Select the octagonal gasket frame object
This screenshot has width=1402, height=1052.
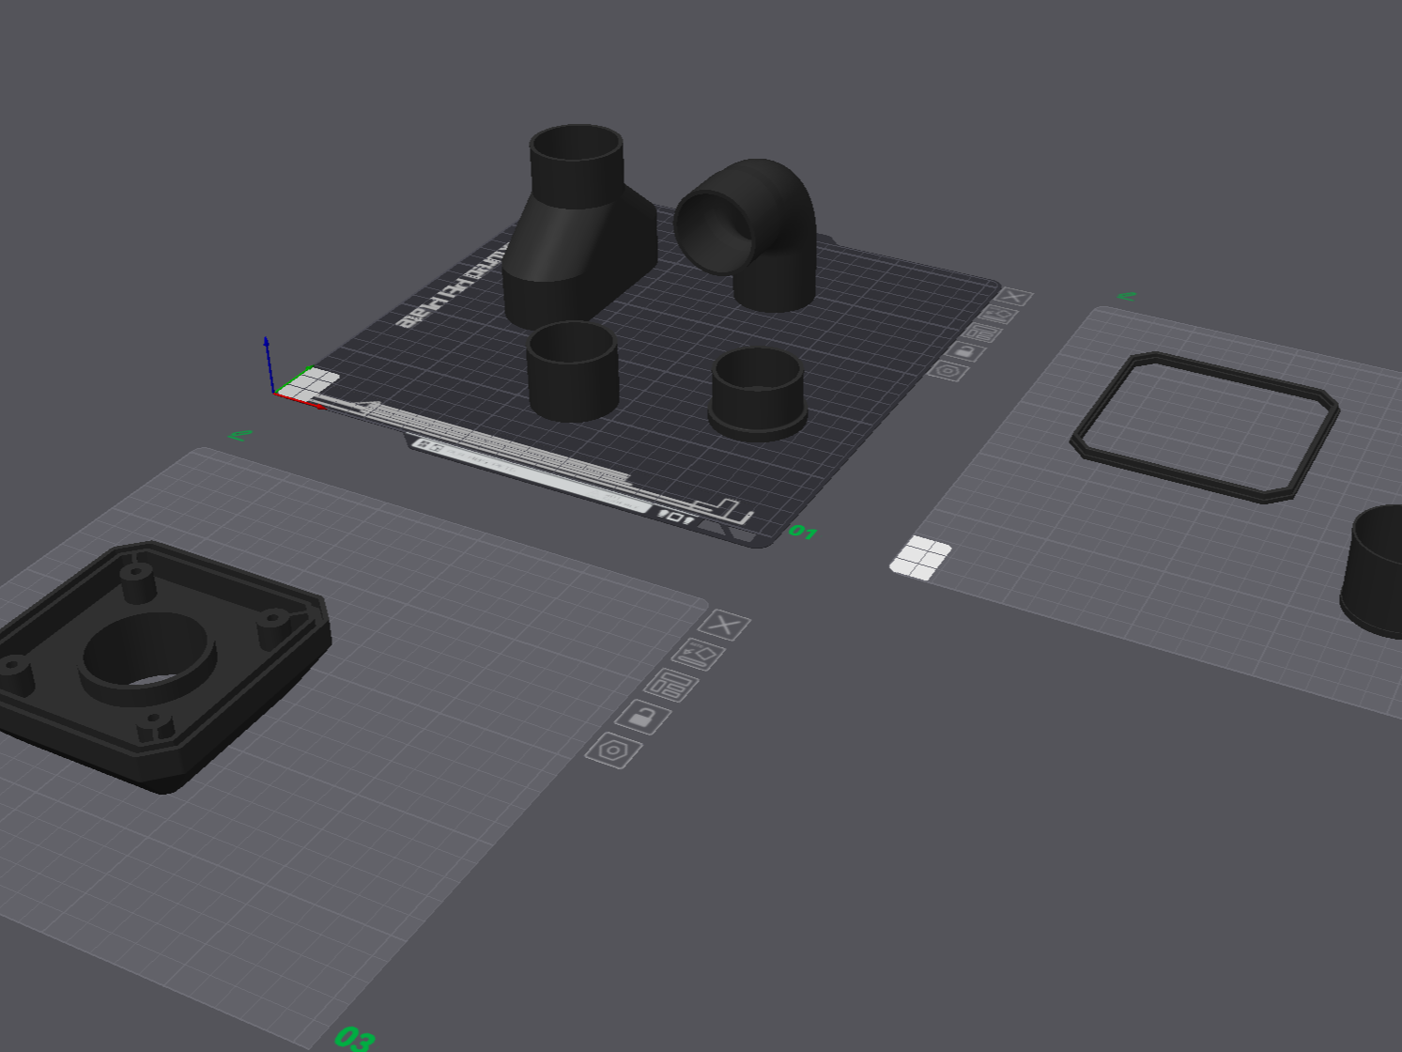(x=1206, y=426)
